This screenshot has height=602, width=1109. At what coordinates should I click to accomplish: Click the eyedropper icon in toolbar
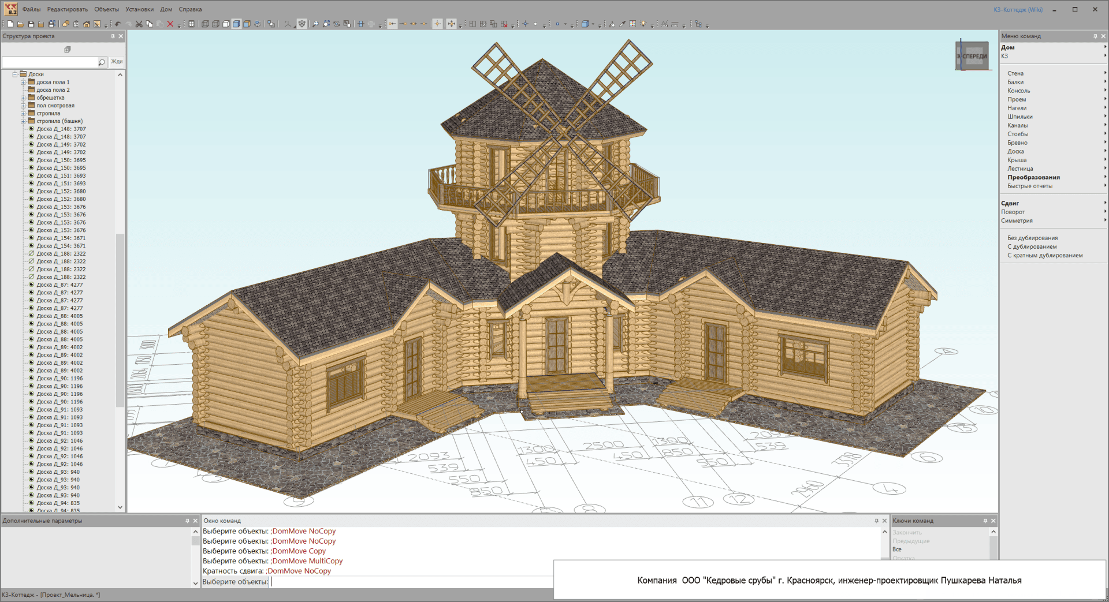(623, 24)
